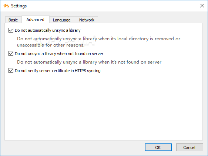The image size is (208, 156).
Task: Switch to the Basic tab
Action: 13,20
